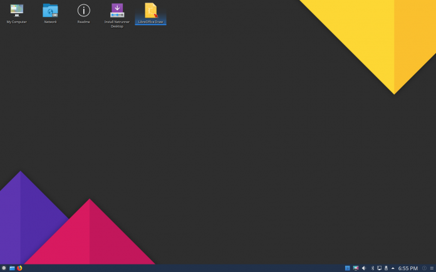Open the Readme info icon
This screenshot has height=272, width=436.
tap(83, 11)
